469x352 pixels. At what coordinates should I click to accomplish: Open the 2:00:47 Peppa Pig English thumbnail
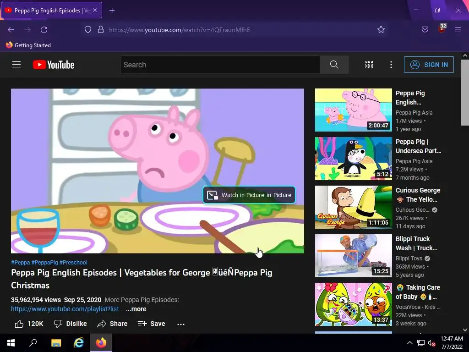pyautogui.click(x=353, y=110)
